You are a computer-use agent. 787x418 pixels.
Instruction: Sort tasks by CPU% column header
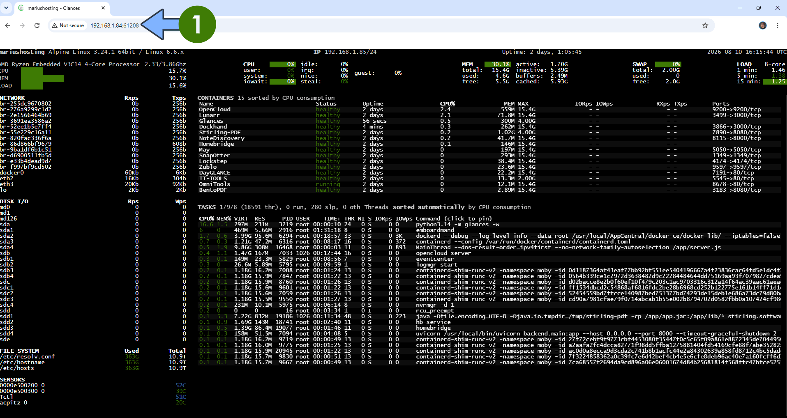[206, 219]
